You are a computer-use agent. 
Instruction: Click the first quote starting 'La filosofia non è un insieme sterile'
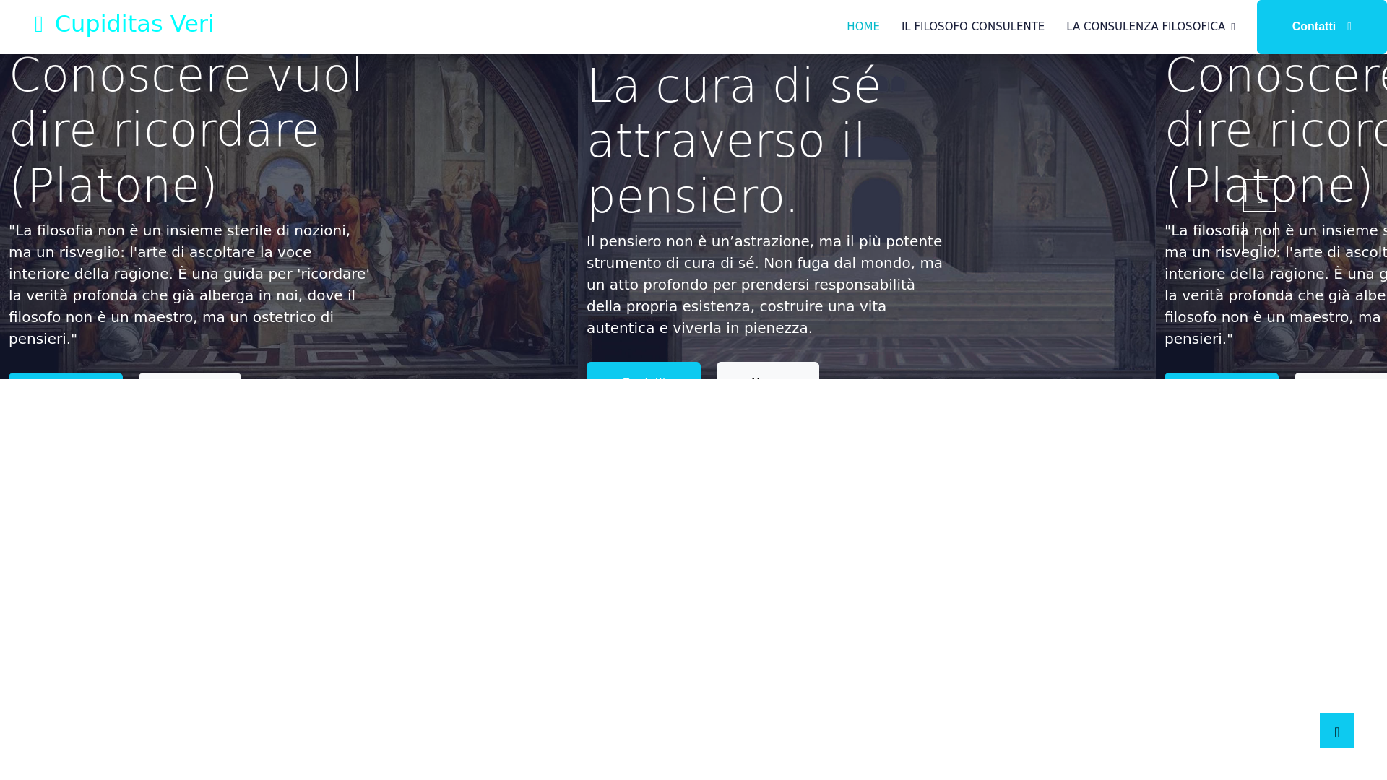point(189,285)
